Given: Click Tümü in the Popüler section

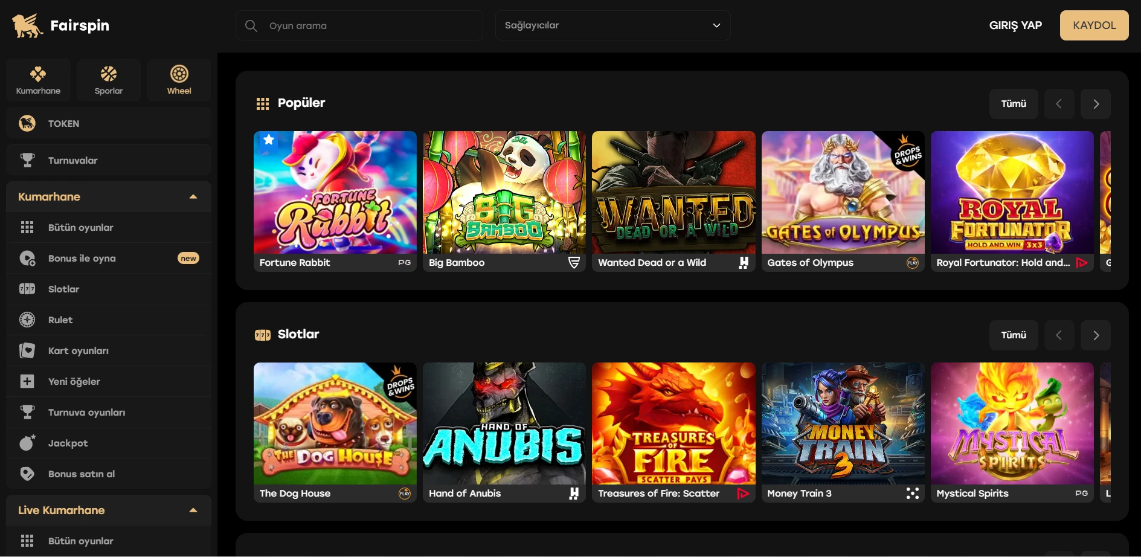Looking at the screenshot, I should click(x=1014, y=104).
